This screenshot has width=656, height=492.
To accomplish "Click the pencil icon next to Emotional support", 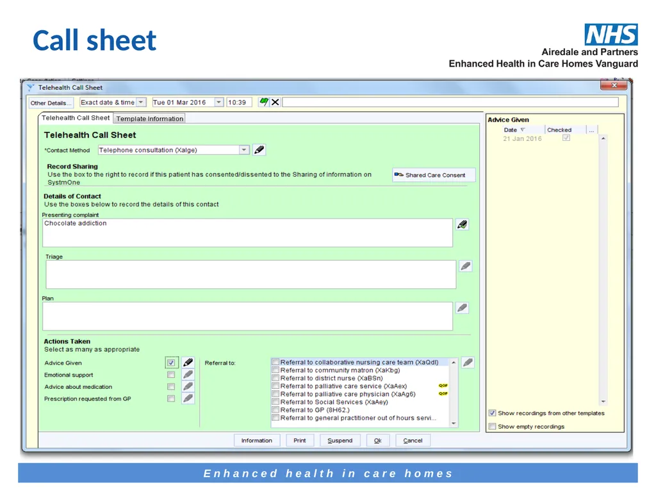I will tap(188, 374).
